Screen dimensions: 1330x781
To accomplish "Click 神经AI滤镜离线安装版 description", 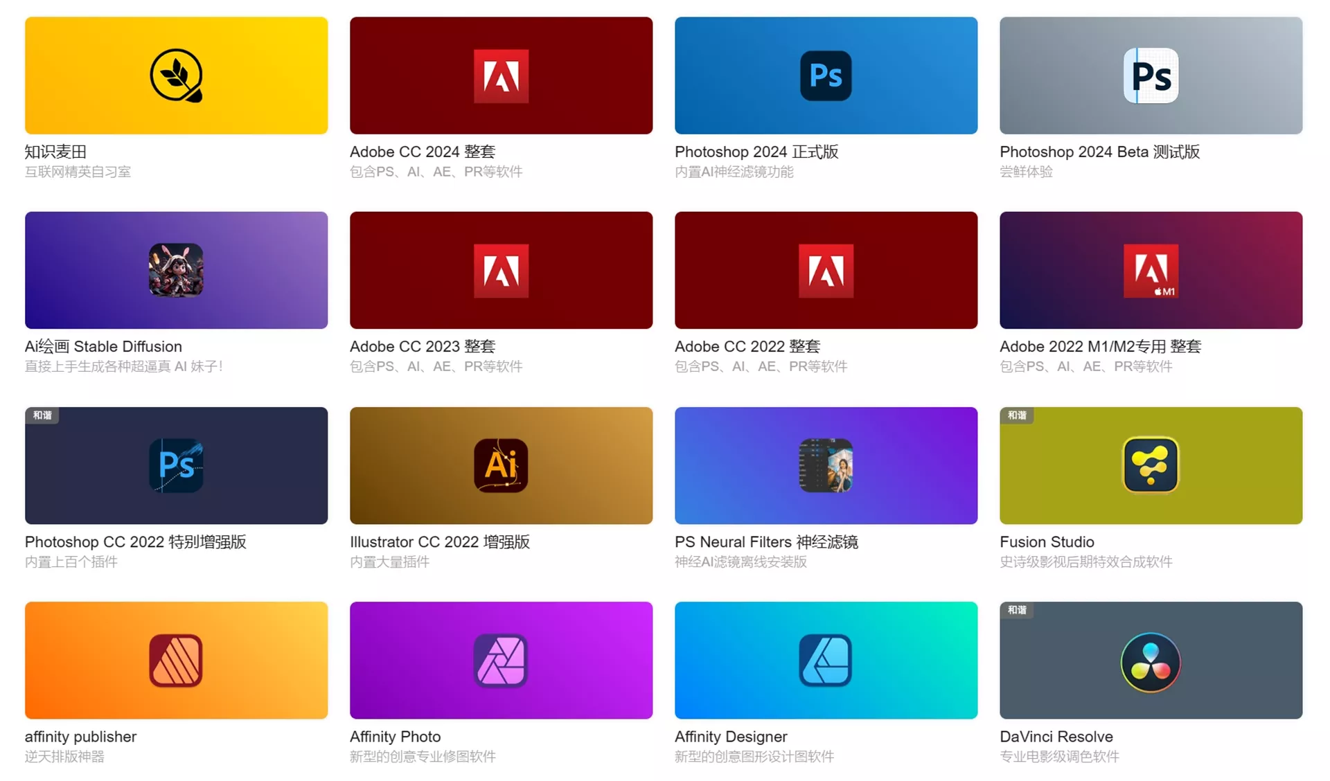I will click(x=741, y=562).
